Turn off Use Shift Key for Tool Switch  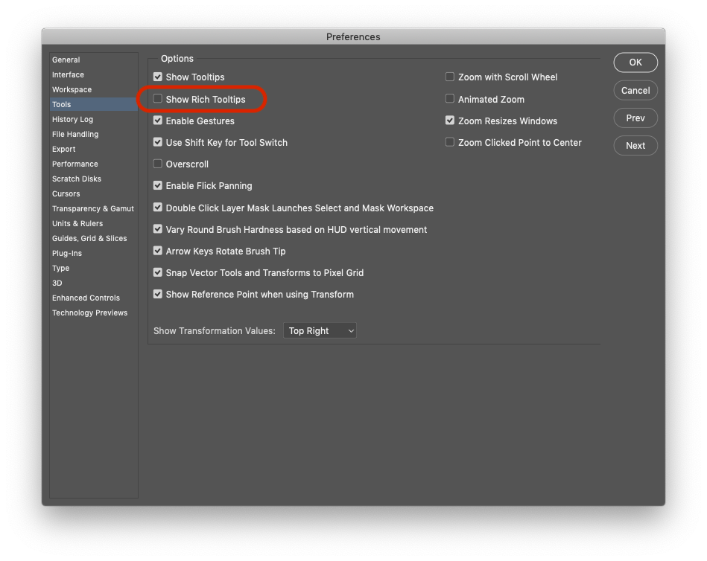click(x=157, y=142)
